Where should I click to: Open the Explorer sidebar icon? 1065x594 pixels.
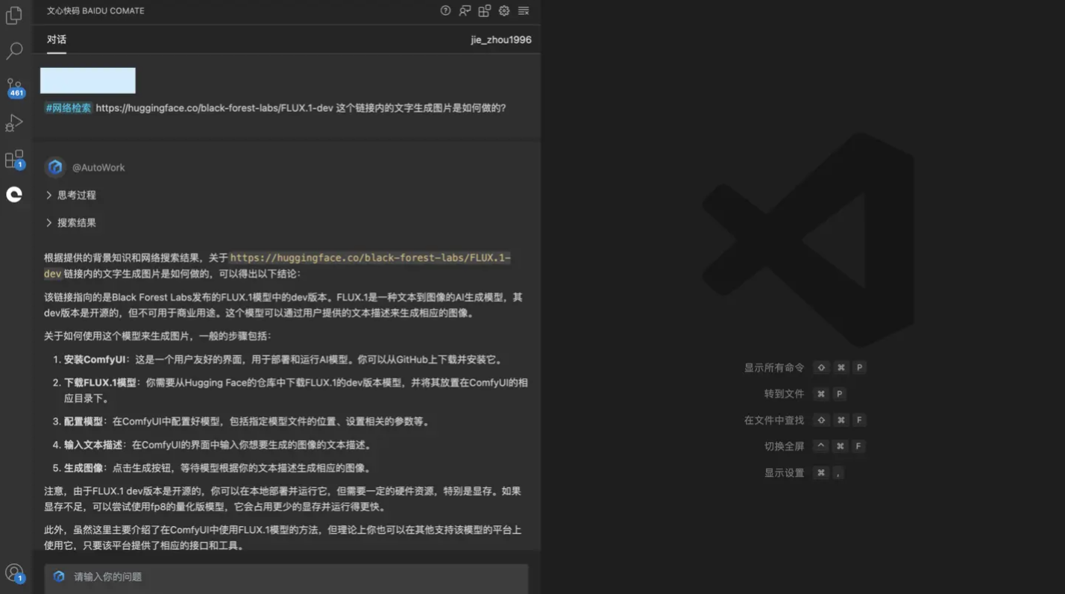point(14,15)
